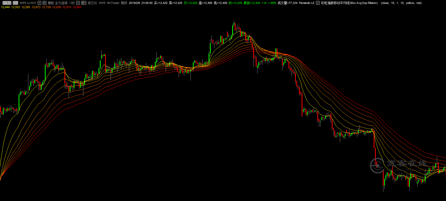Click the VP button in status line
The height and width of the screenshot is (201, 446).
[x=15, y=3]
